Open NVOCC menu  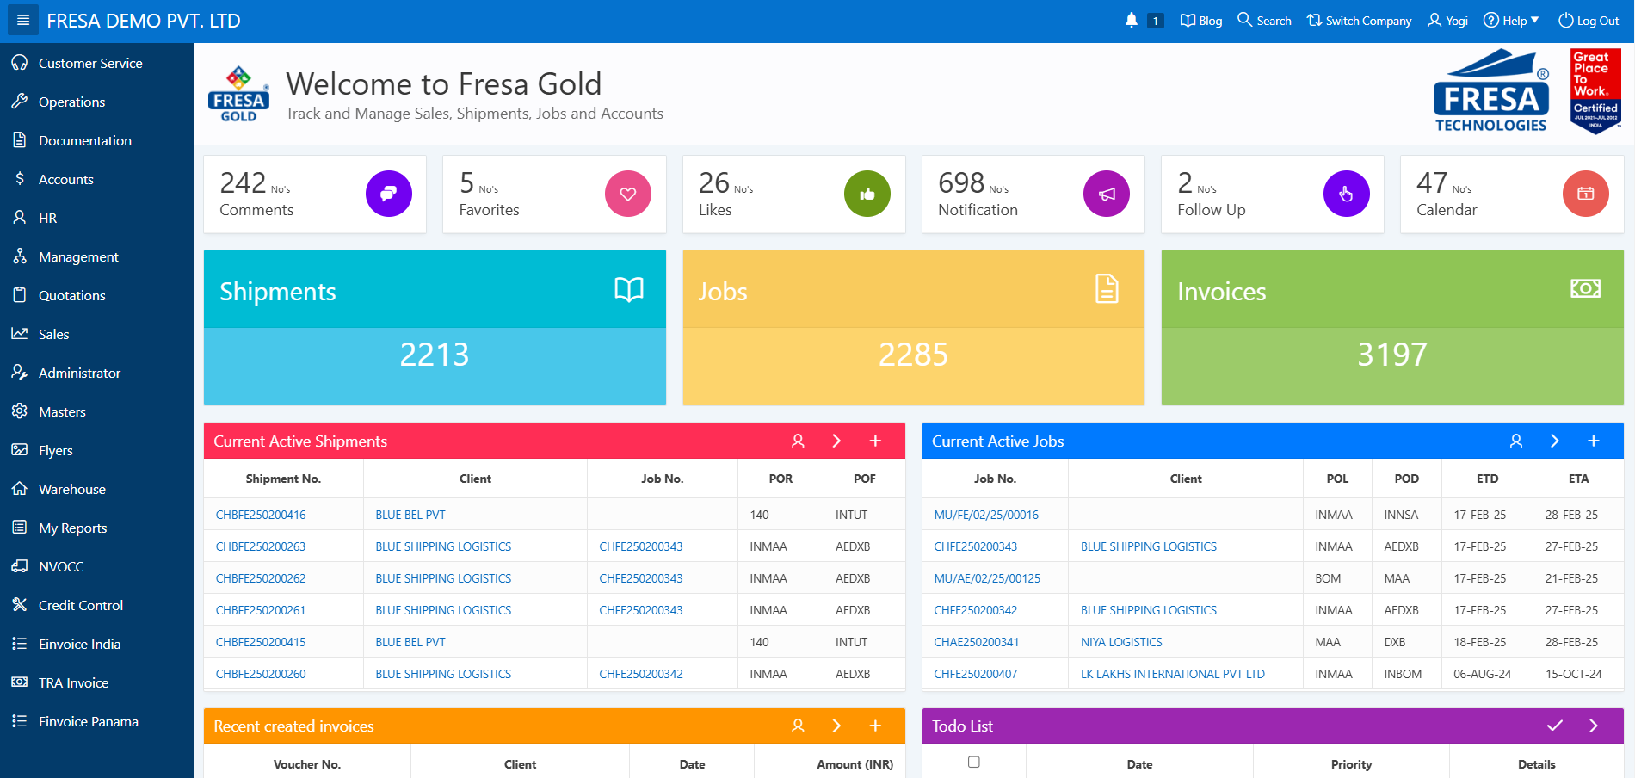pyautogui.click(x=96, y=566)
